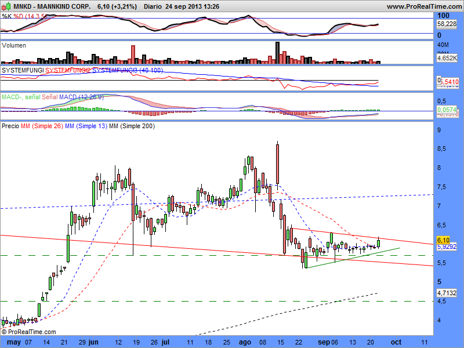Click the 4.652K volume value tag
This screenshot has height=348, width=464.
(x=447, y=58)
